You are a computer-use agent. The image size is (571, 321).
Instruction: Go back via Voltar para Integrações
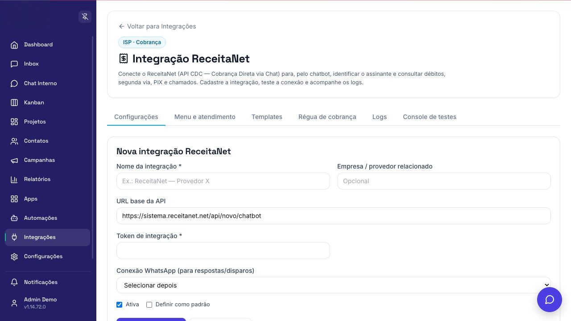[x=157, y=26]
